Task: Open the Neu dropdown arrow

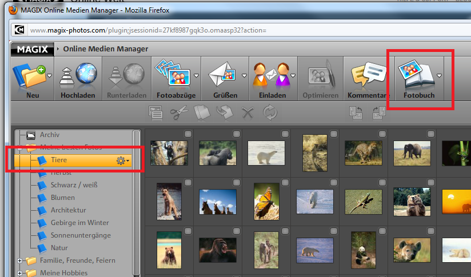Action: point(50,75)
